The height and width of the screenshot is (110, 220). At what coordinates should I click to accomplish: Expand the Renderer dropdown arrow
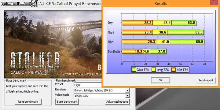127,90
